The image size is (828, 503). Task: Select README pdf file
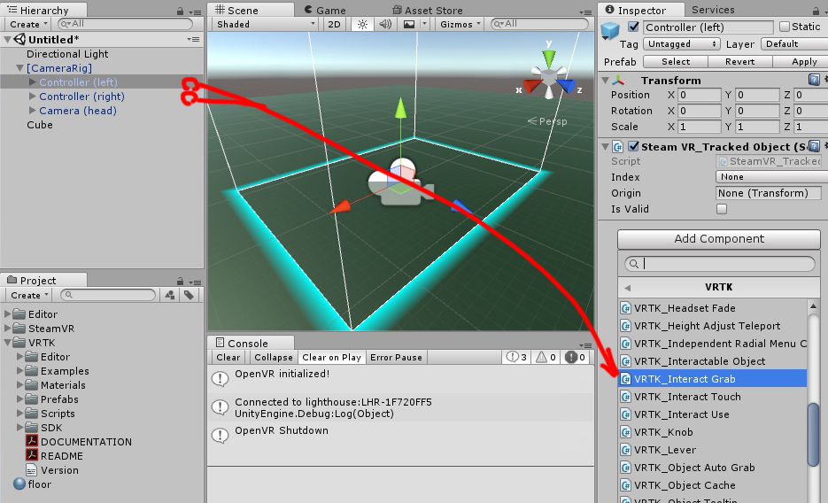55,456
